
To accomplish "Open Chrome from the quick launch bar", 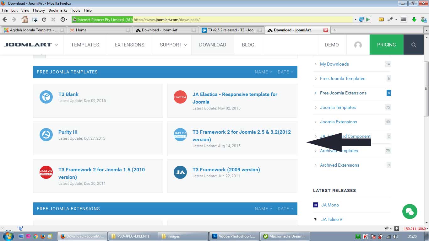I will tap(35, 236).
